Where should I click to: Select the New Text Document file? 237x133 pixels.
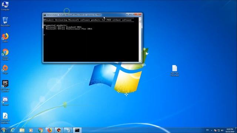[x=174, y=71]
